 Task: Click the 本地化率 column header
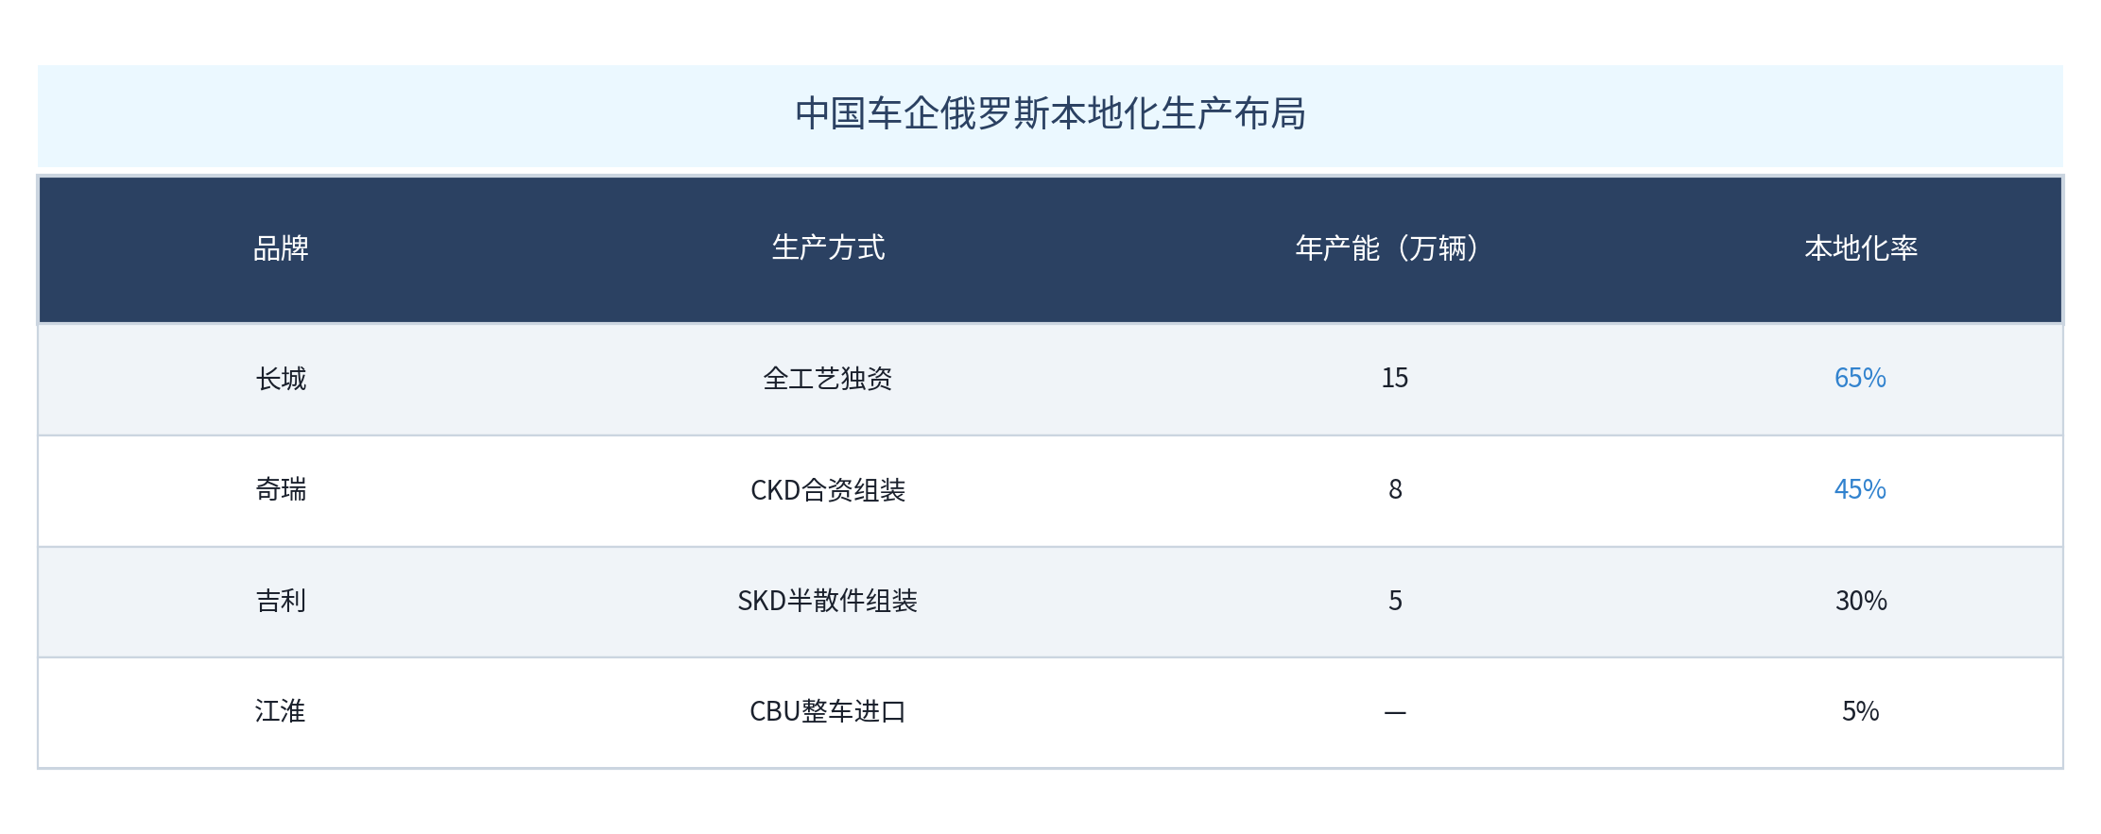pos(1861,248)
